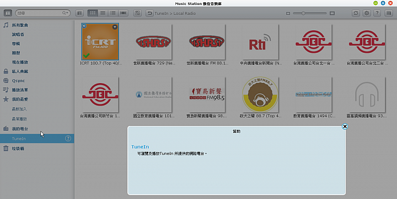Click the TuneIn breadcrumb link
Image resolution: width=397 pixels, height=199 pixels.
point(161,13)
